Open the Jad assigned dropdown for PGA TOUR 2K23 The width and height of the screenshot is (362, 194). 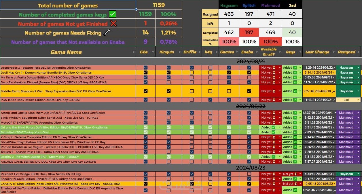point(359,100)
